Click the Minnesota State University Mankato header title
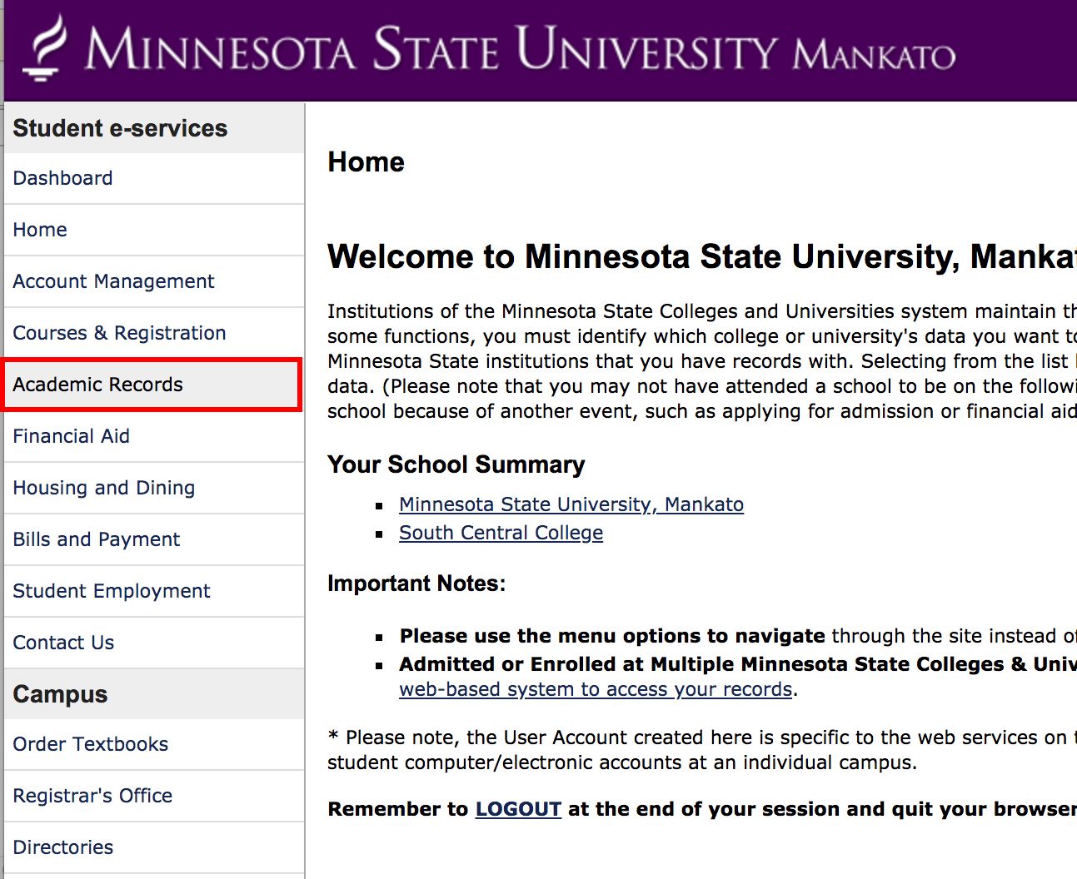 [520, 50]
